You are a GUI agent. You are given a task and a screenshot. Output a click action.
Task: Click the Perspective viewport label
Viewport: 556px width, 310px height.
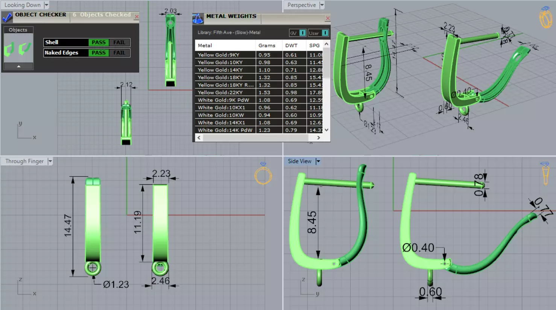[x=302, y=5]
